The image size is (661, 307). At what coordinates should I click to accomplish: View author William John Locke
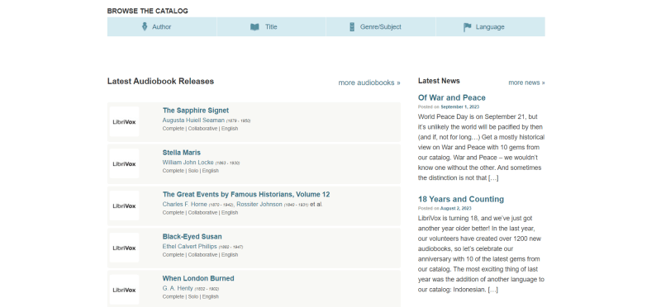click(x=188, y=162)
